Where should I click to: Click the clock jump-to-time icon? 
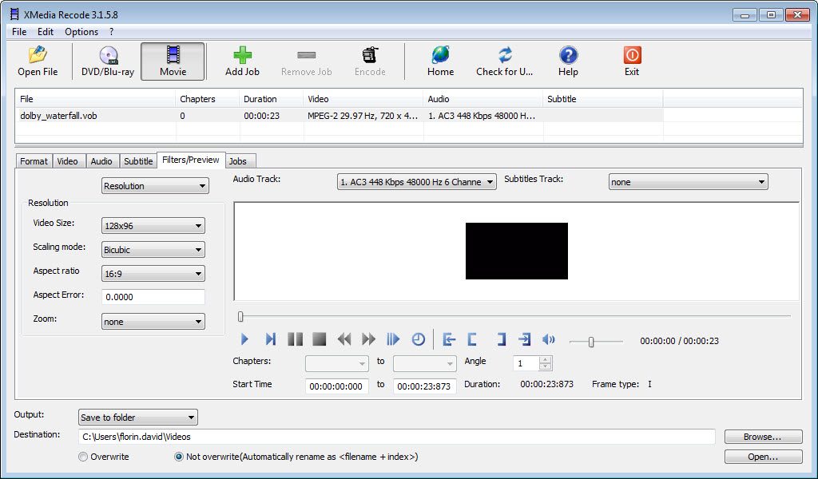coord(419,340)
